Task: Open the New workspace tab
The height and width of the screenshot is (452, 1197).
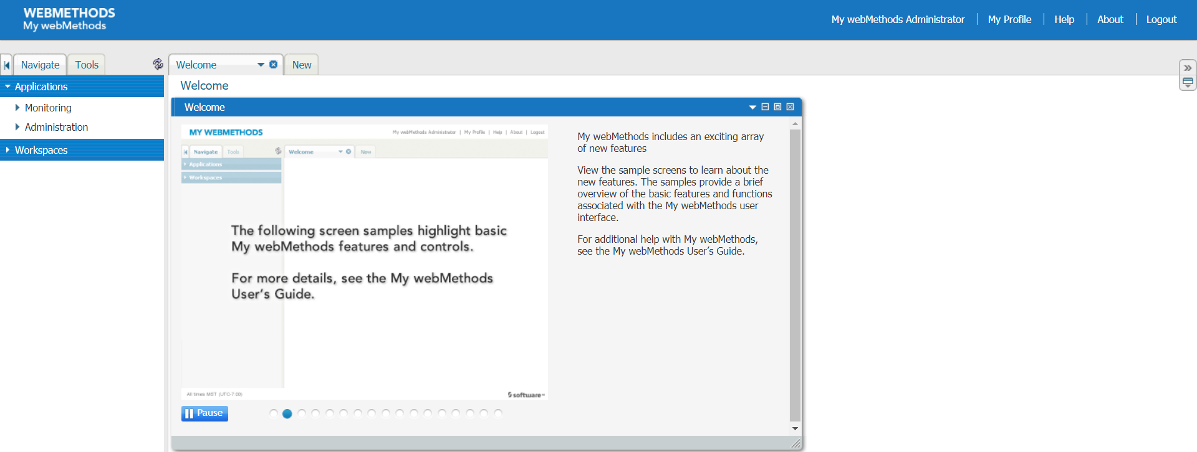Action: 302,65
